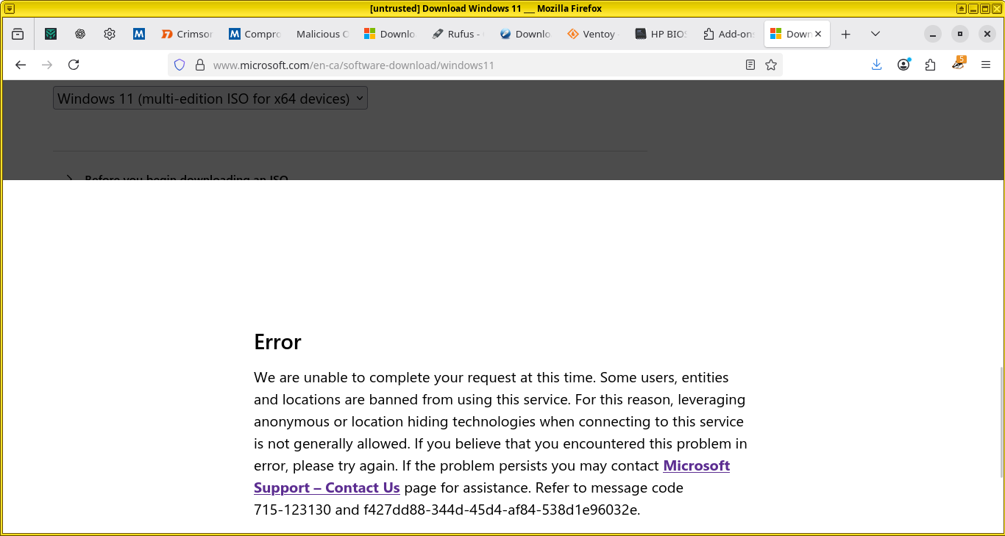The height and width of the screenshot is (536, 1005).
Task: Open the Firefox View pinned button
Action: [x=18, y=34]
